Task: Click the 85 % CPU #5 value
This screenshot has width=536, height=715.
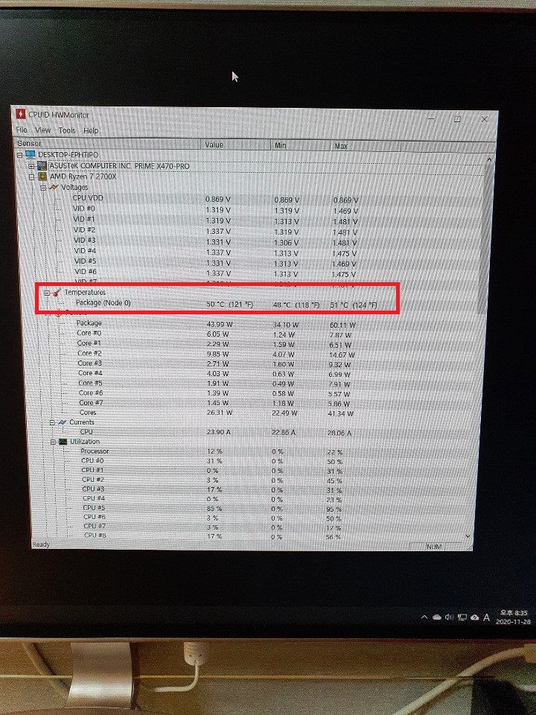Action: (x=214, y=509)
